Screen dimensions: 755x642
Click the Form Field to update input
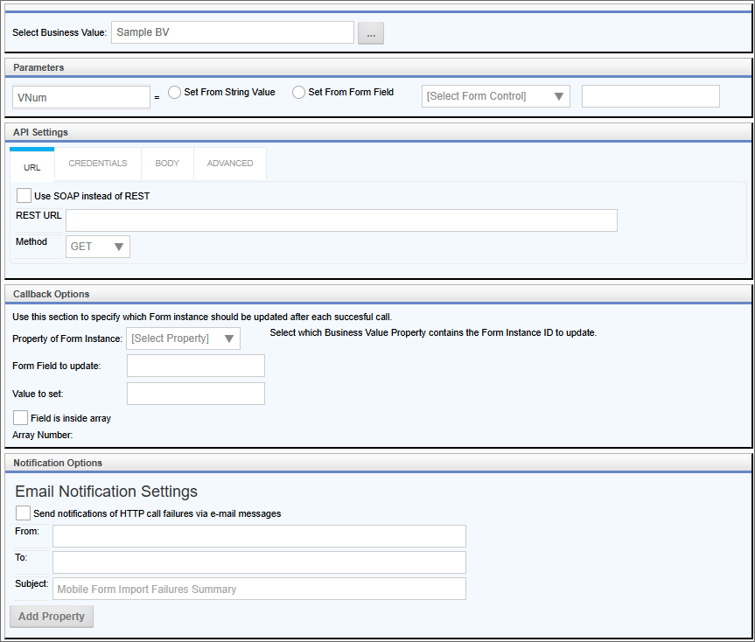pyautogui.click(x=196, y=366)
